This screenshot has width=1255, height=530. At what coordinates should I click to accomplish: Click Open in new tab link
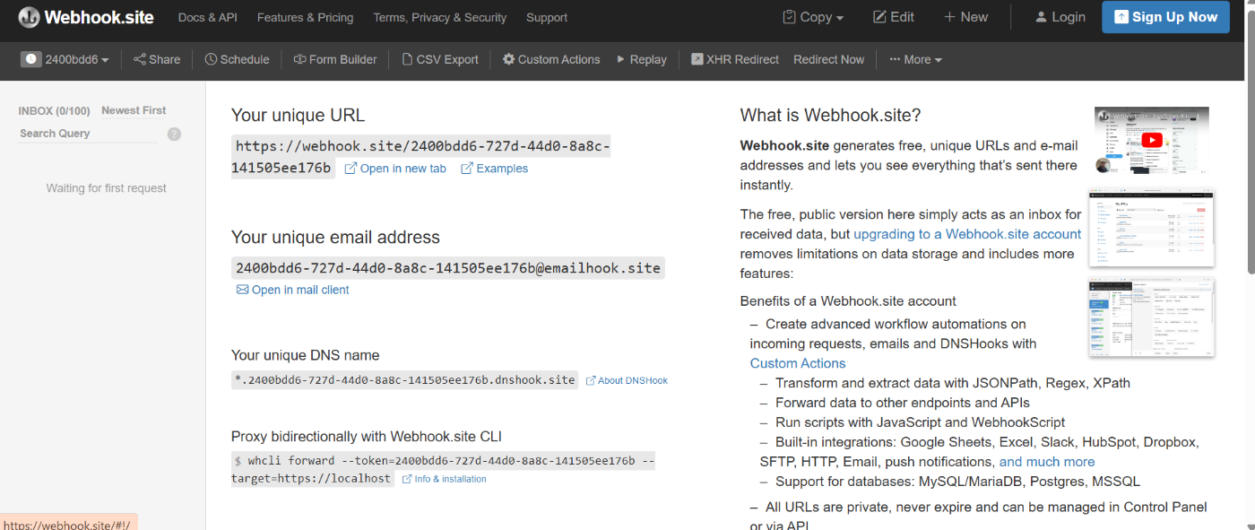tap(395, 169)
